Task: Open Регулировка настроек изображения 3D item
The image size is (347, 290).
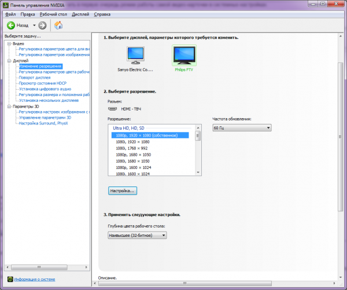Action: (54, 112)
